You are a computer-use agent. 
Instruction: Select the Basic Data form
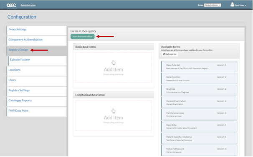tap(199, 126)
